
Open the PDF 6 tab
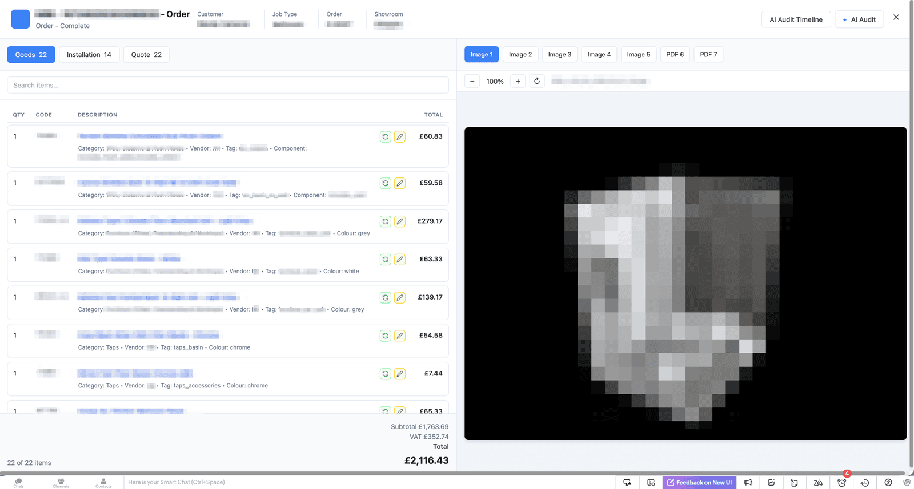[x=675, y=55]
